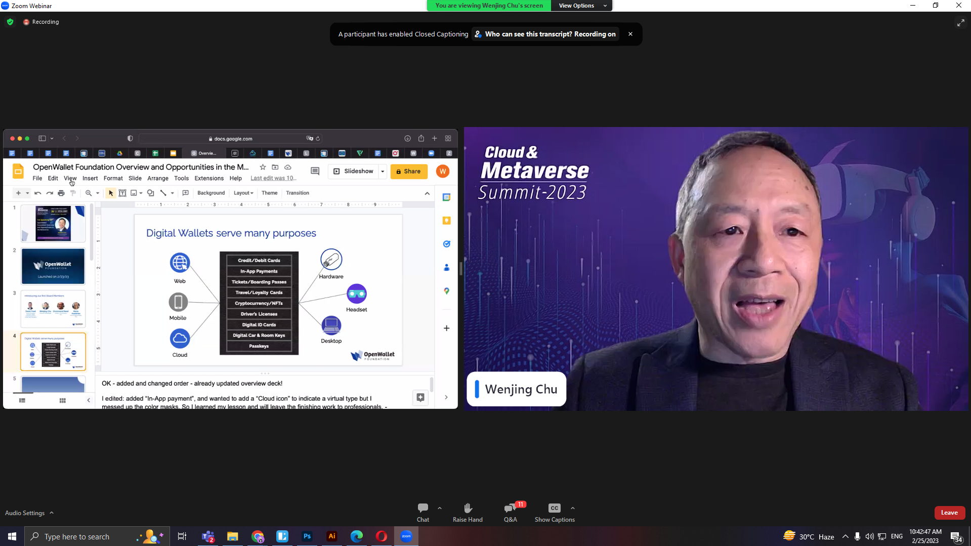Screen dimensions: 971x546
Task: Select slide 1 thumbnail
Action: [x=53, y=223]
